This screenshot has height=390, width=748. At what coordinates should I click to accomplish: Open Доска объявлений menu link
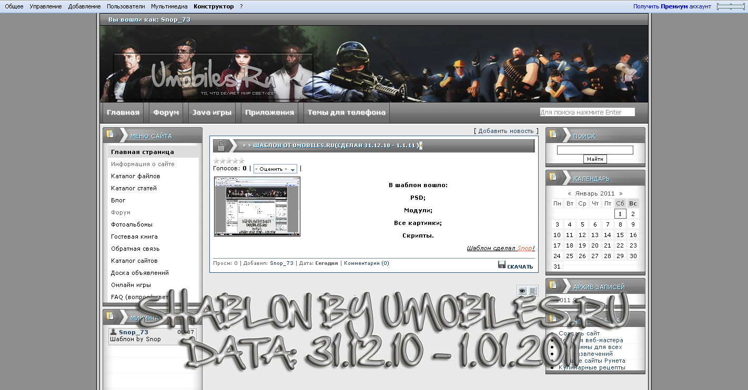139,273
